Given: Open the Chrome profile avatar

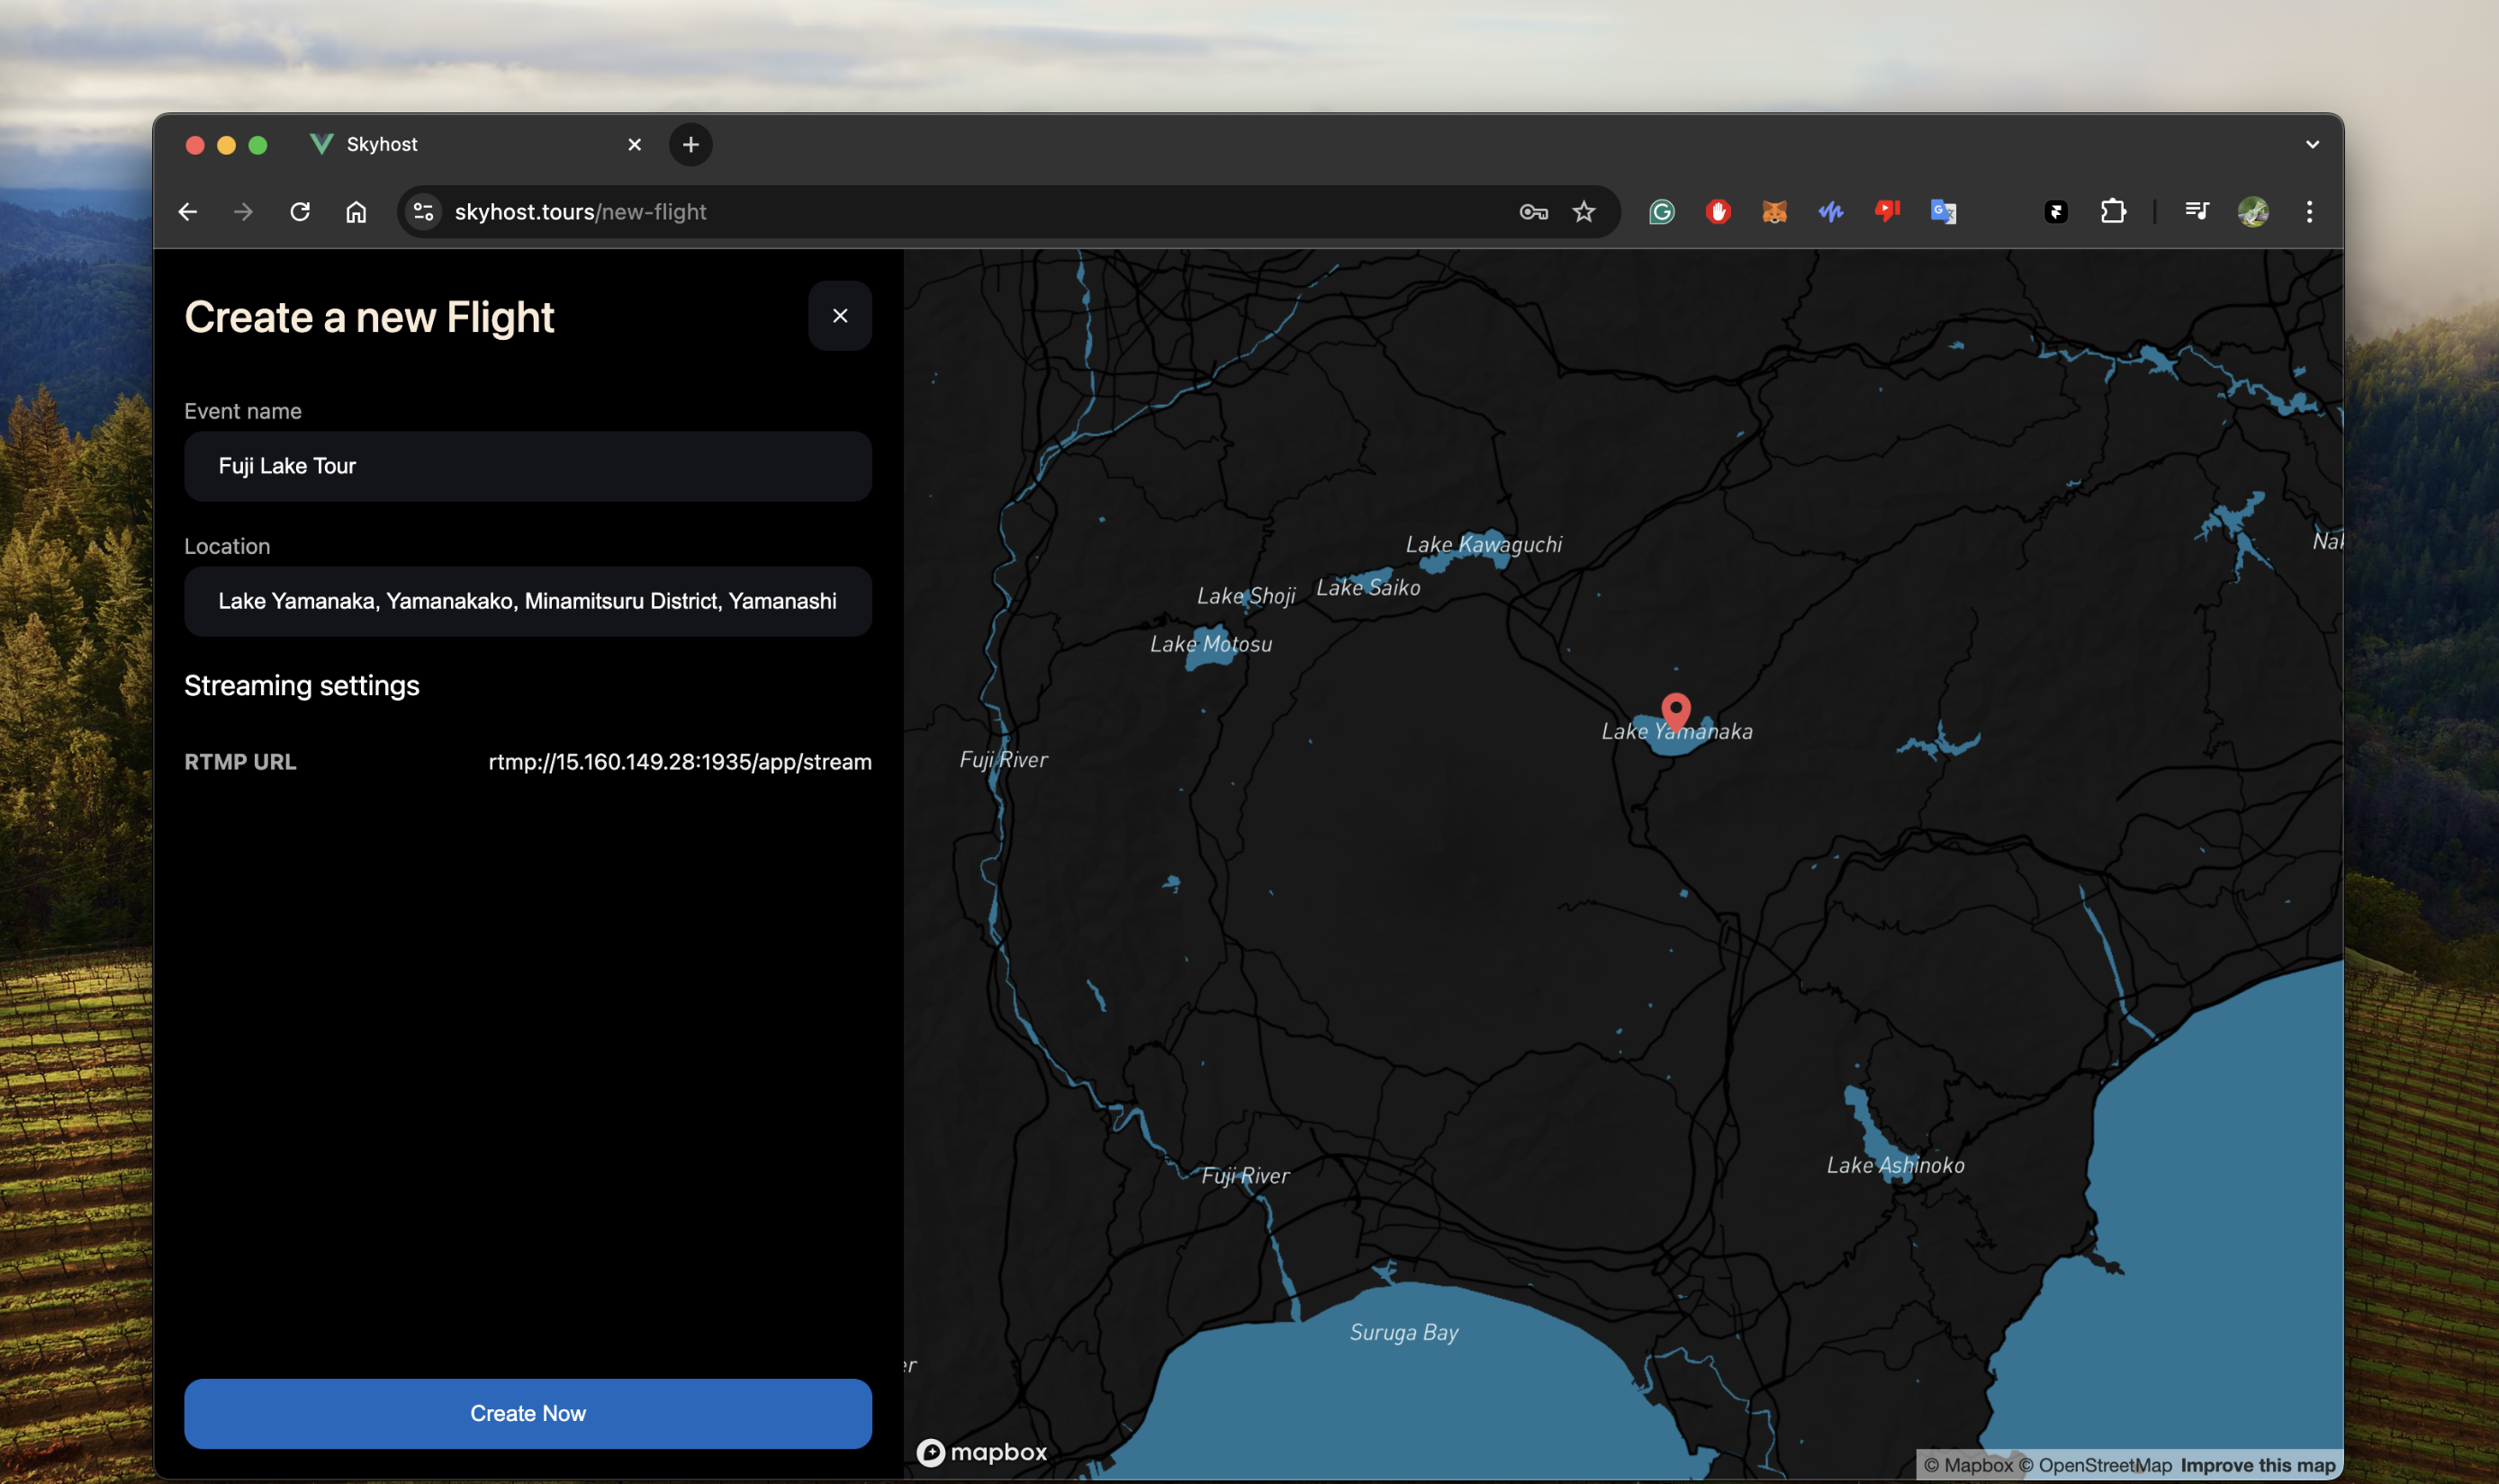Looking at the screenshot, I should pos(2253,212).
